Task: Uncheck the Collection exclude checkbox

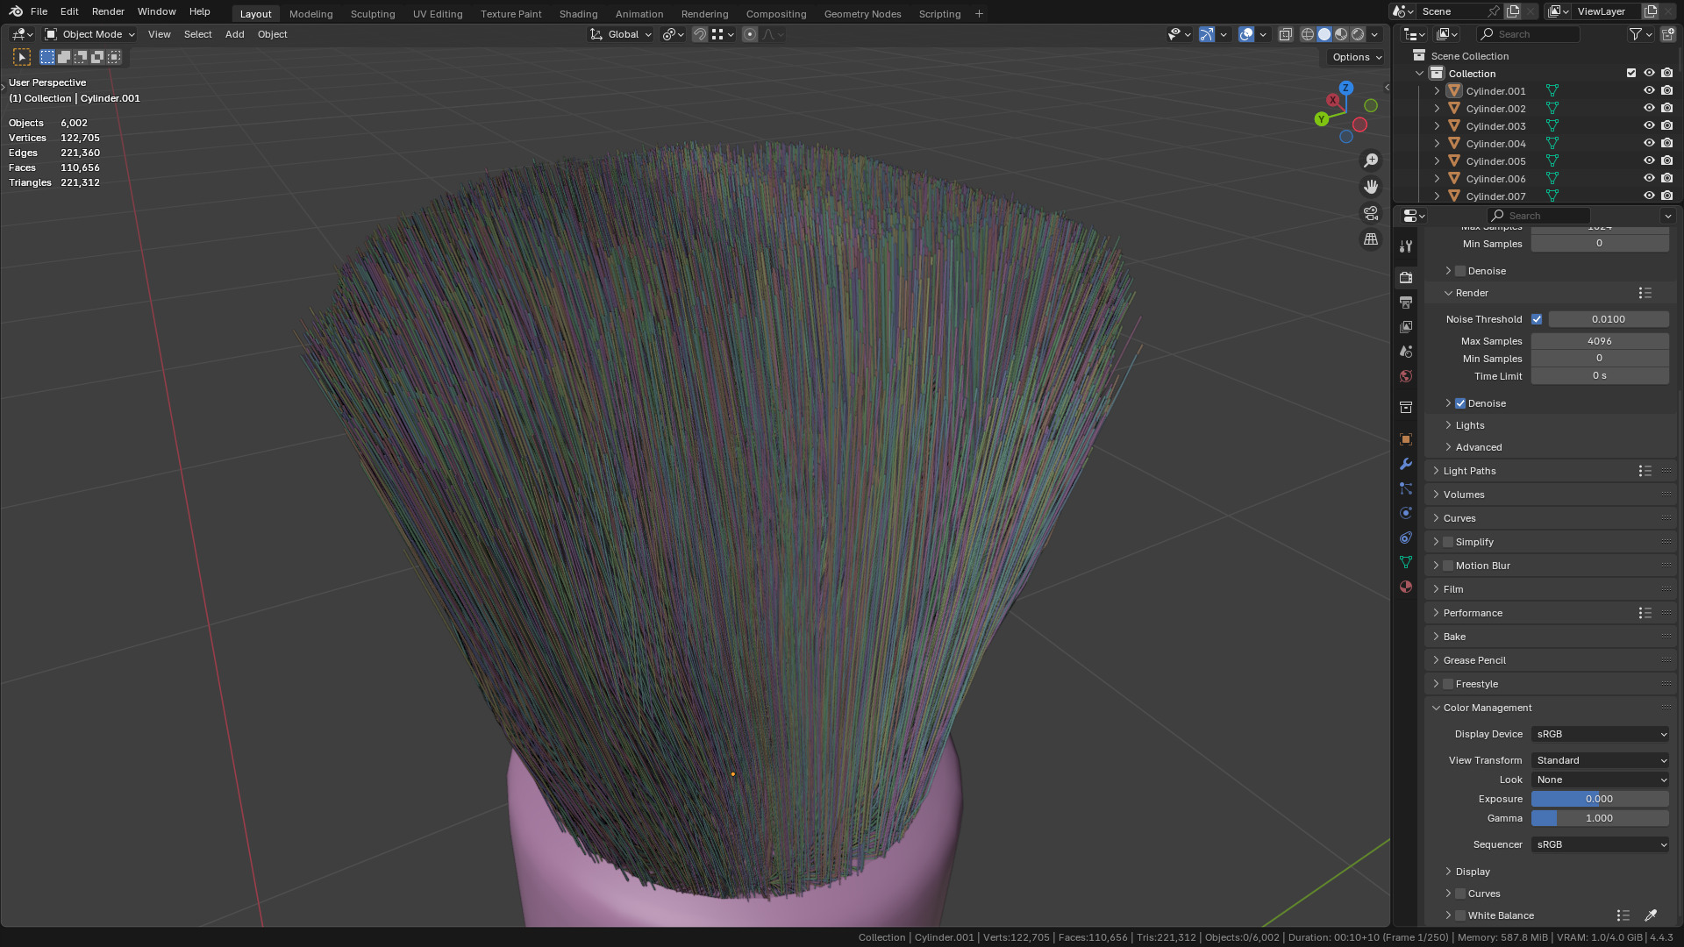Action: pos(1631,73)
